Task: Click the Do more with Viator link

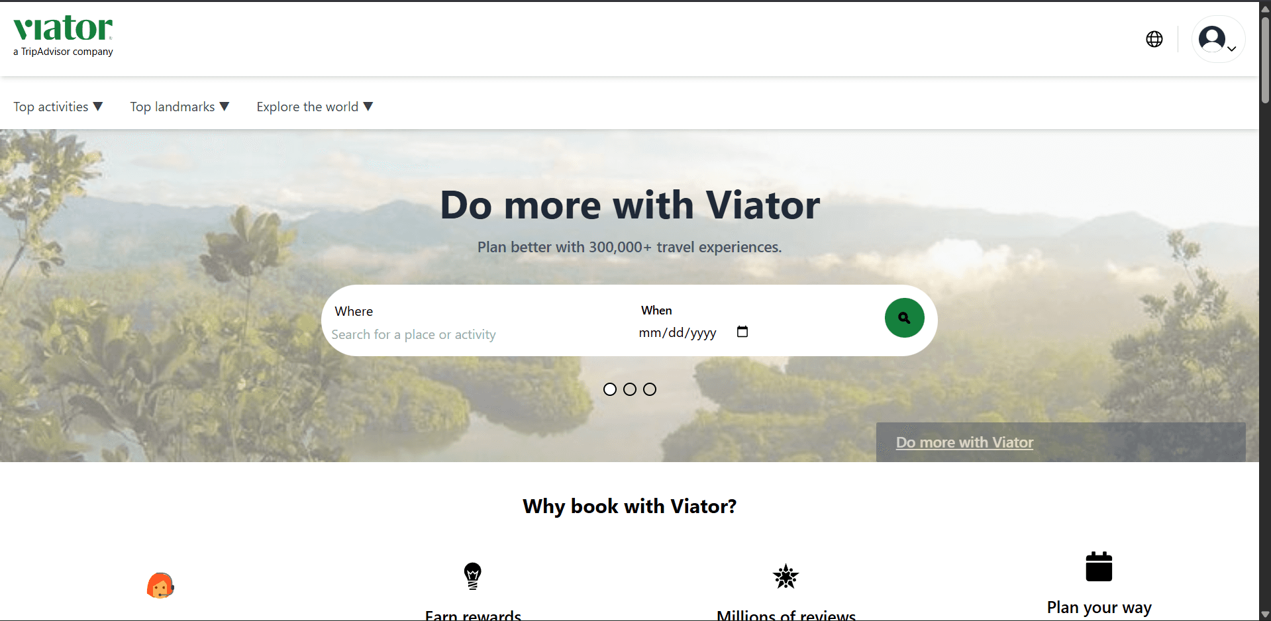Action: (964, 442)
